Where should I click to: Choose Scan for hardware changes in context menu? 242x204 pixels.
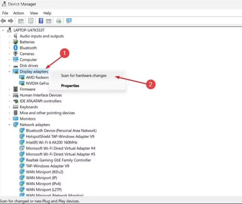(84, 76)
